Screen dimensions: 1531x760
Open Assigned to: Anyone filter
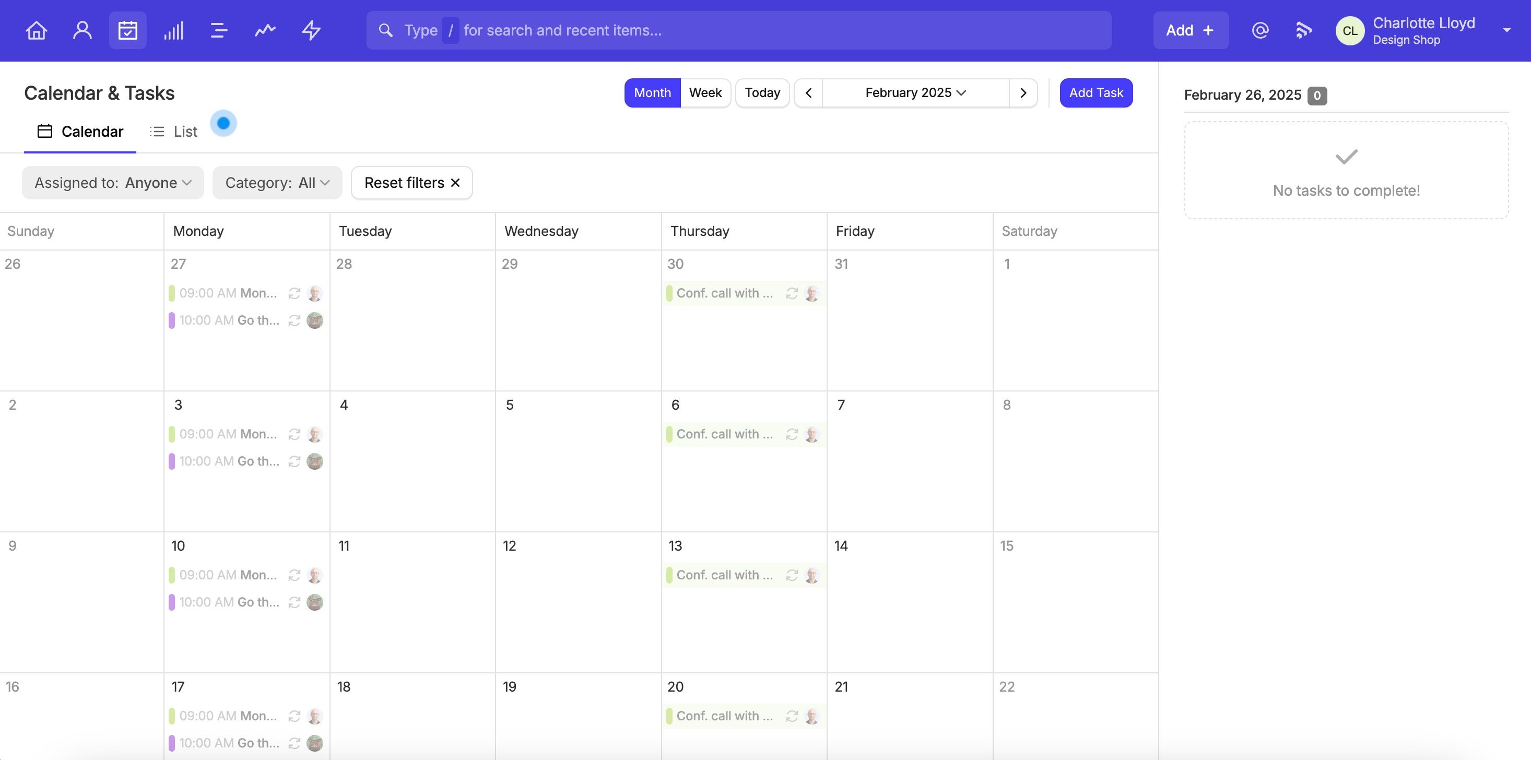click(x=113, y=182)
